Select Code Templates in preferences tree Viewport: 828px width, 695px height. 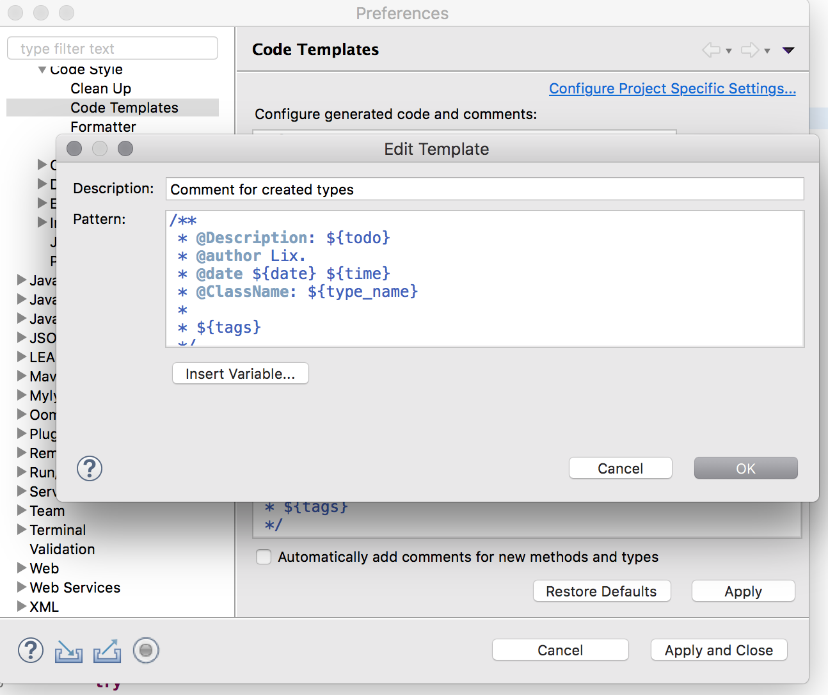(x=124, y=108)
